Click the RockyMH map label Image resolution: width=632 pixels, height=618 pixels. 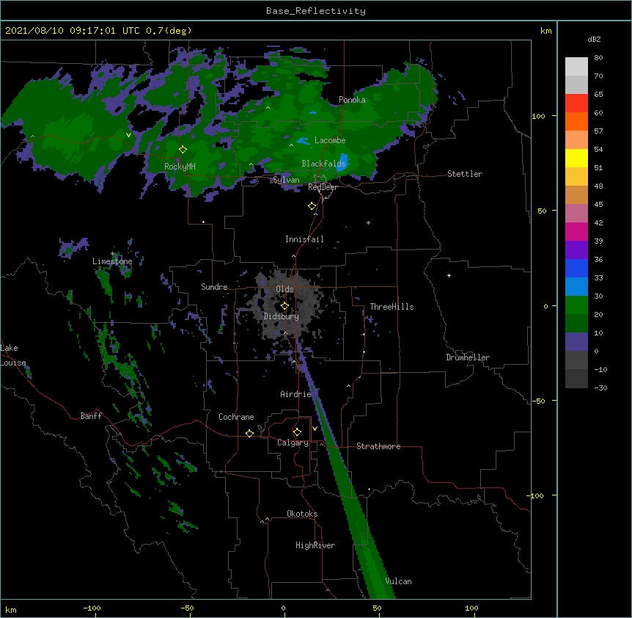180,166
